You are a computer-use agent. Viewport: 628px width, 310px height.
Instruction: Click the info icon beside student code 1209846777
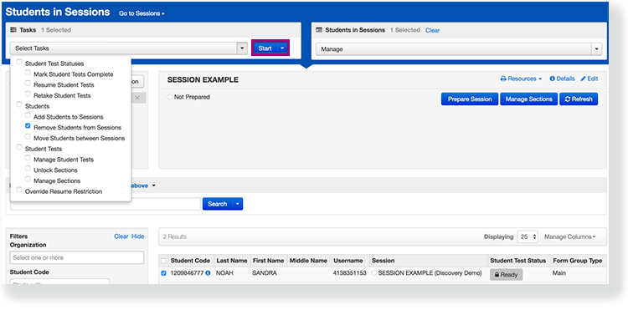pos(208,273)
